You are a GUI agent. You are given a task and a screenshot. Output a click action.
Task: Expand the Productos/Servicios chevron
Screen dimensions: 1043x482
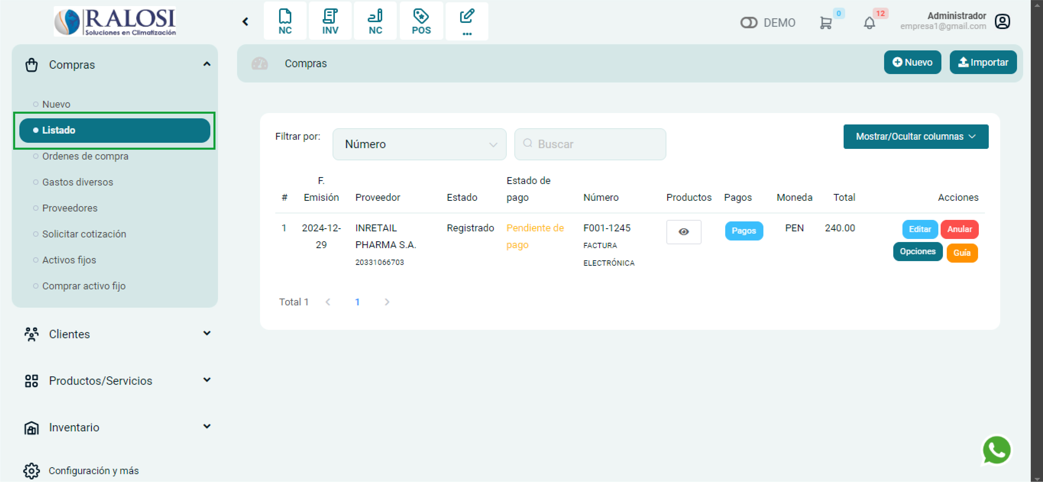tap(207, 380)
